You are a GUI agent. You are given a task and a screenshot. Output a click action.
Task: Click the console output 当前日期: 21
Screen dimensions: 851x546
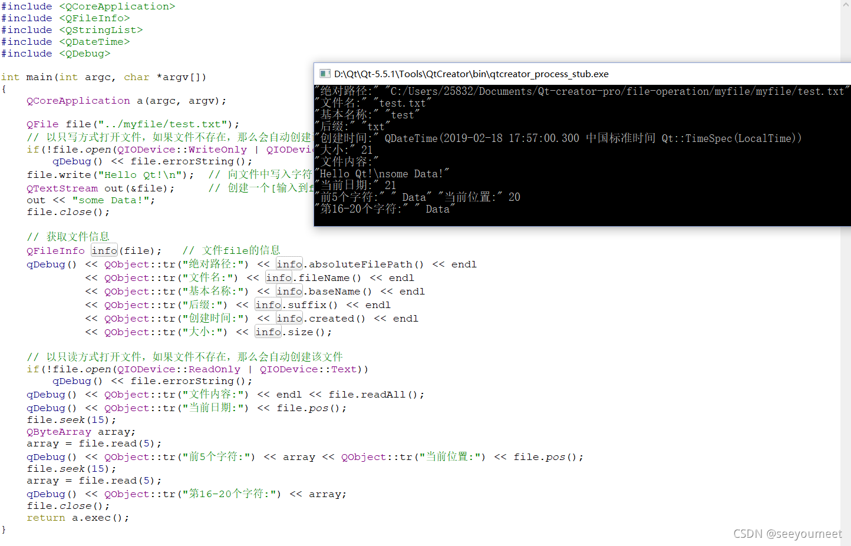(x=357, y=186)
